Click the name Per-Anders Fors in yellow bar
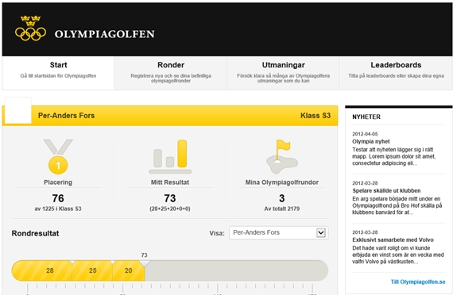The height and width of the screenshot is (295, 453). click(x=67, y=116)
